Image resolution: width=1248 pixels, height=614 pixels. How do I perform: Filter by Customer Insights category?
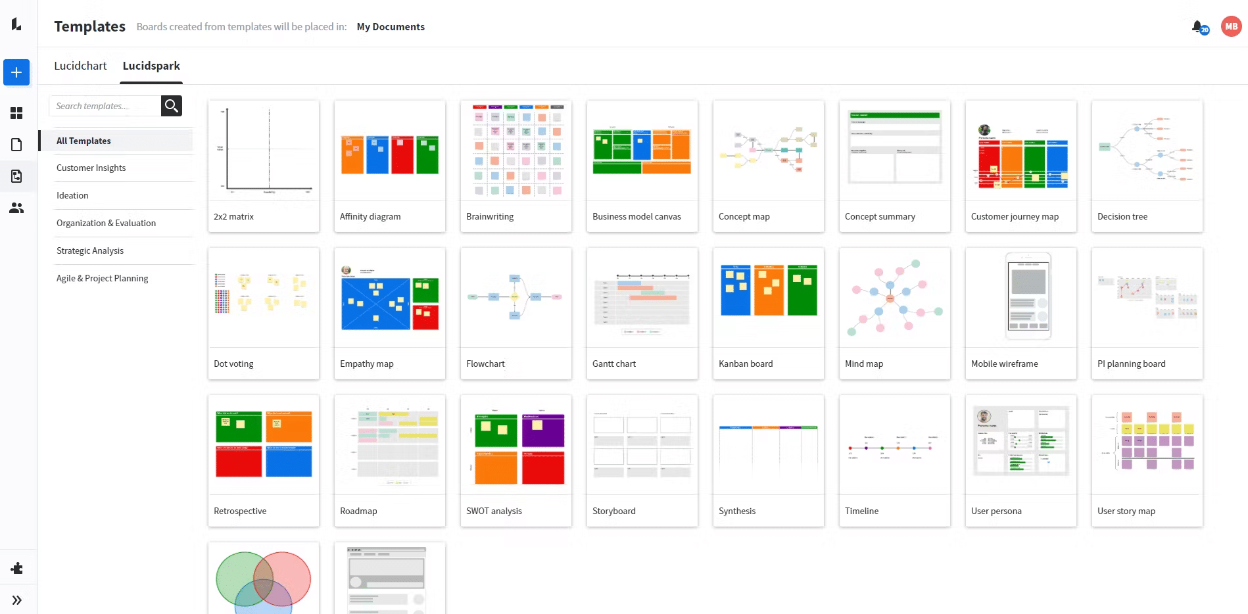91,168
